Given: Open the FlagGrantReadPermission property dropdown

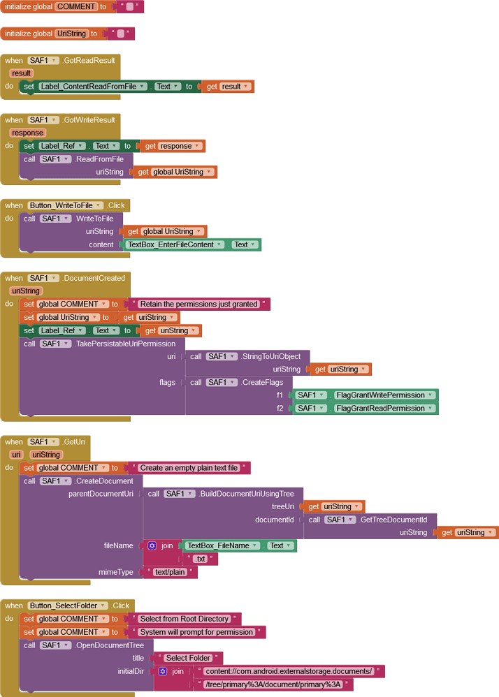Looking at the screenshot, I should [x=384, y=409].
